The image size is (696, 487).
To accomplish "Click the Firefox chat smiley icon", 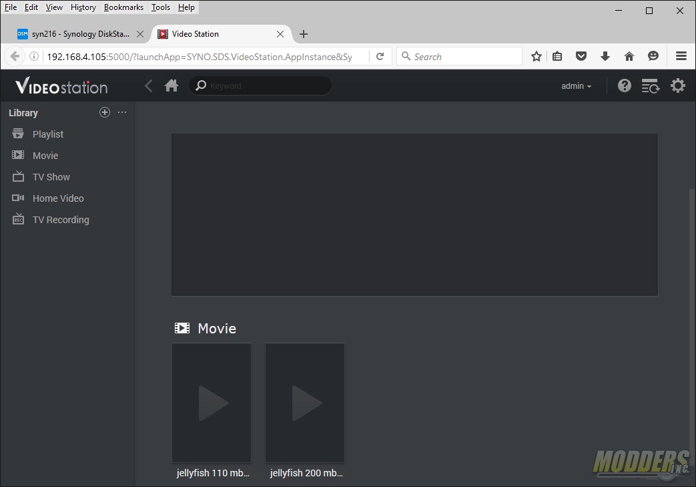I will 653,56.
